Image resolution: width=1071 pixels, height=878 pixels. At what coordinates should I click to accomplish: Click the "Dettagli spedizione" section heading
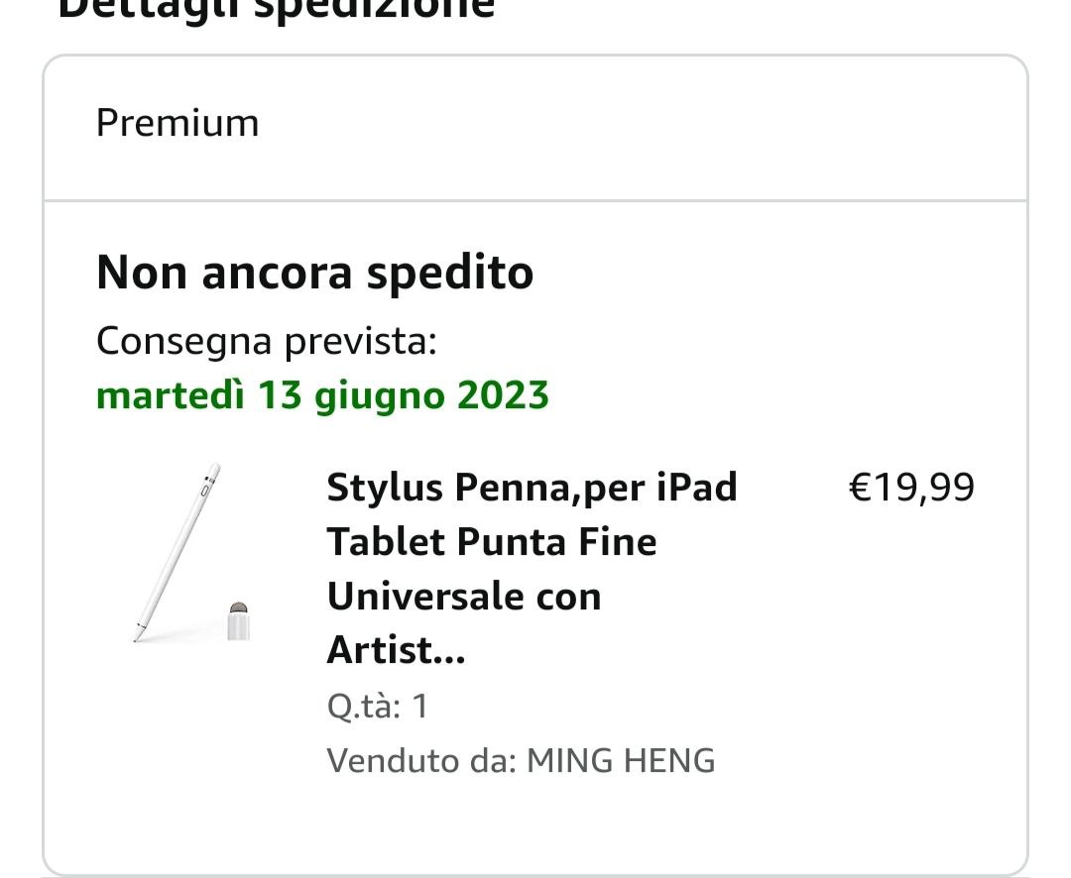(276, 10)
